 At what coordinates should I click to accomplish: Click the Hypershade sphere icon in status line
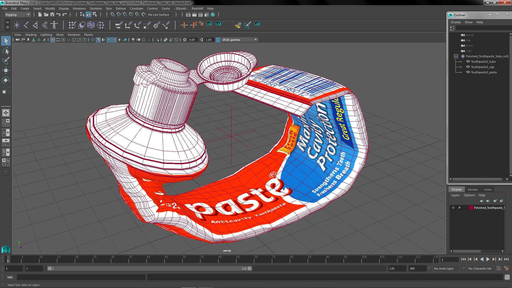pyautogui.click(x=213, y=15)
